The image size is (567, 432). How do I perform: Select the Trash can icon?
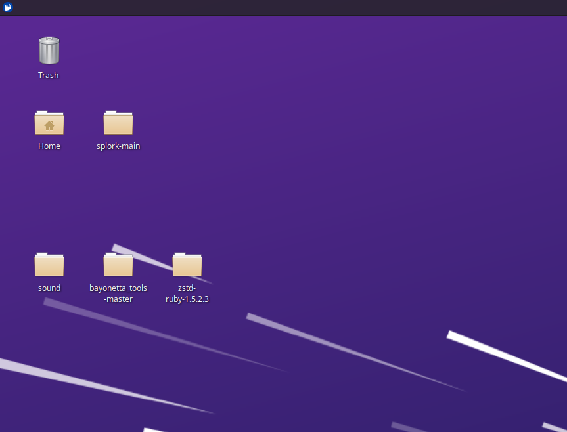pos(49,51)
